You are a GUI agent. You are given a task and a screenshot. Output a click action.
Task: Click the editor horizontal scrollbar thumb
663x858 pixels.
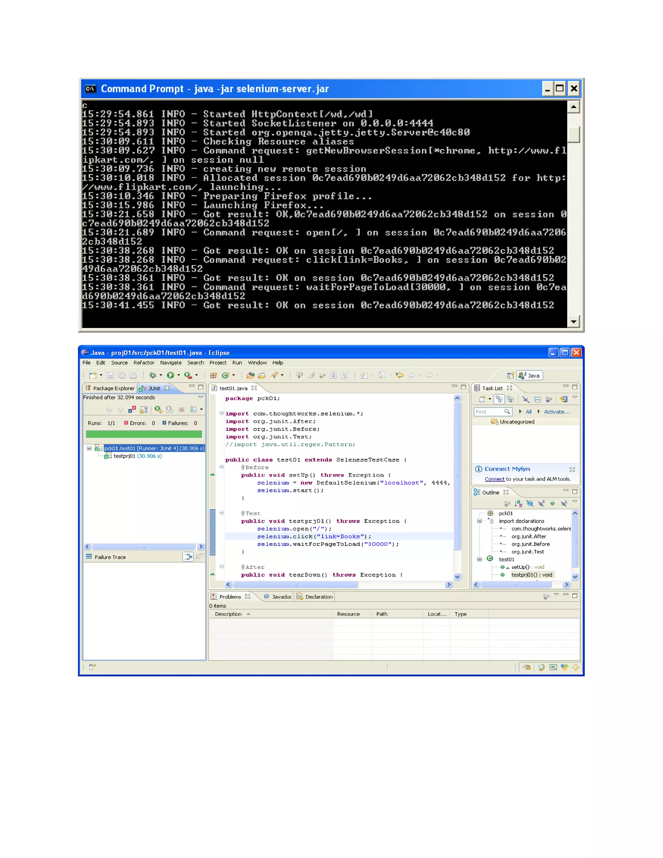pos(295,584)
